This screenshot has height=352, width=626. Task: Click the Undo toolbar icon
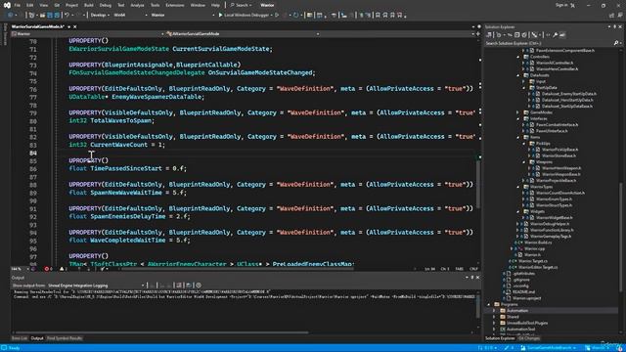67,15
